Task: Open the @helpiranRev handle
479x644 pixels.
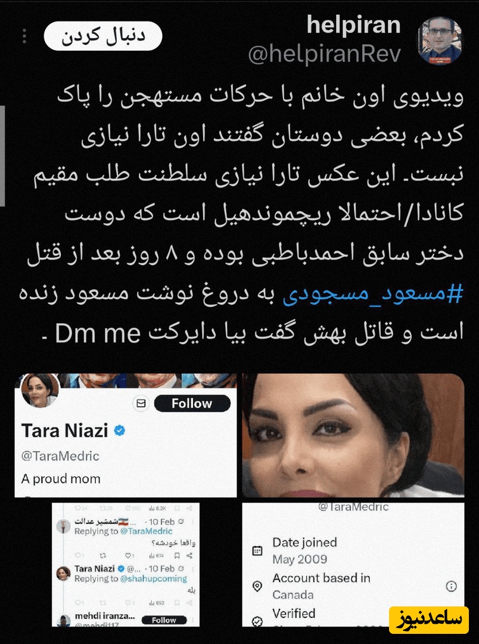Action: 324,54
